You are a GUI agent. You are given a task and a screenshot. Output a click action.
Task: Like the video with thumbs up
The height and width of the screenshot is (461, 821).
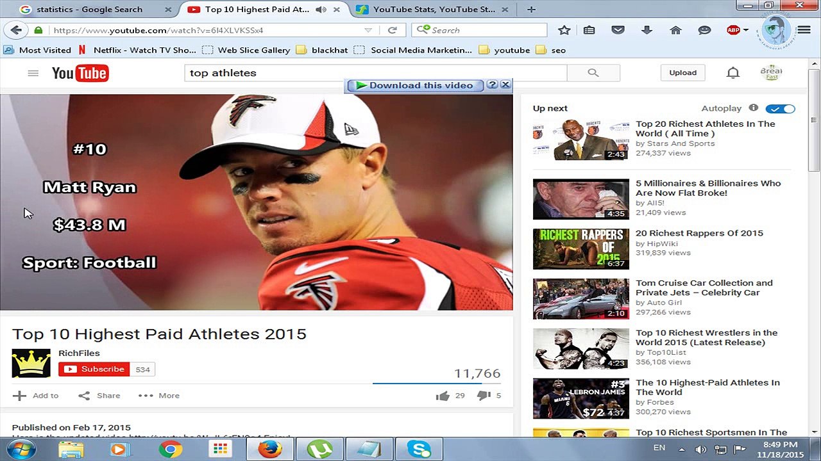pyautogui.click(x=443, y=396)
